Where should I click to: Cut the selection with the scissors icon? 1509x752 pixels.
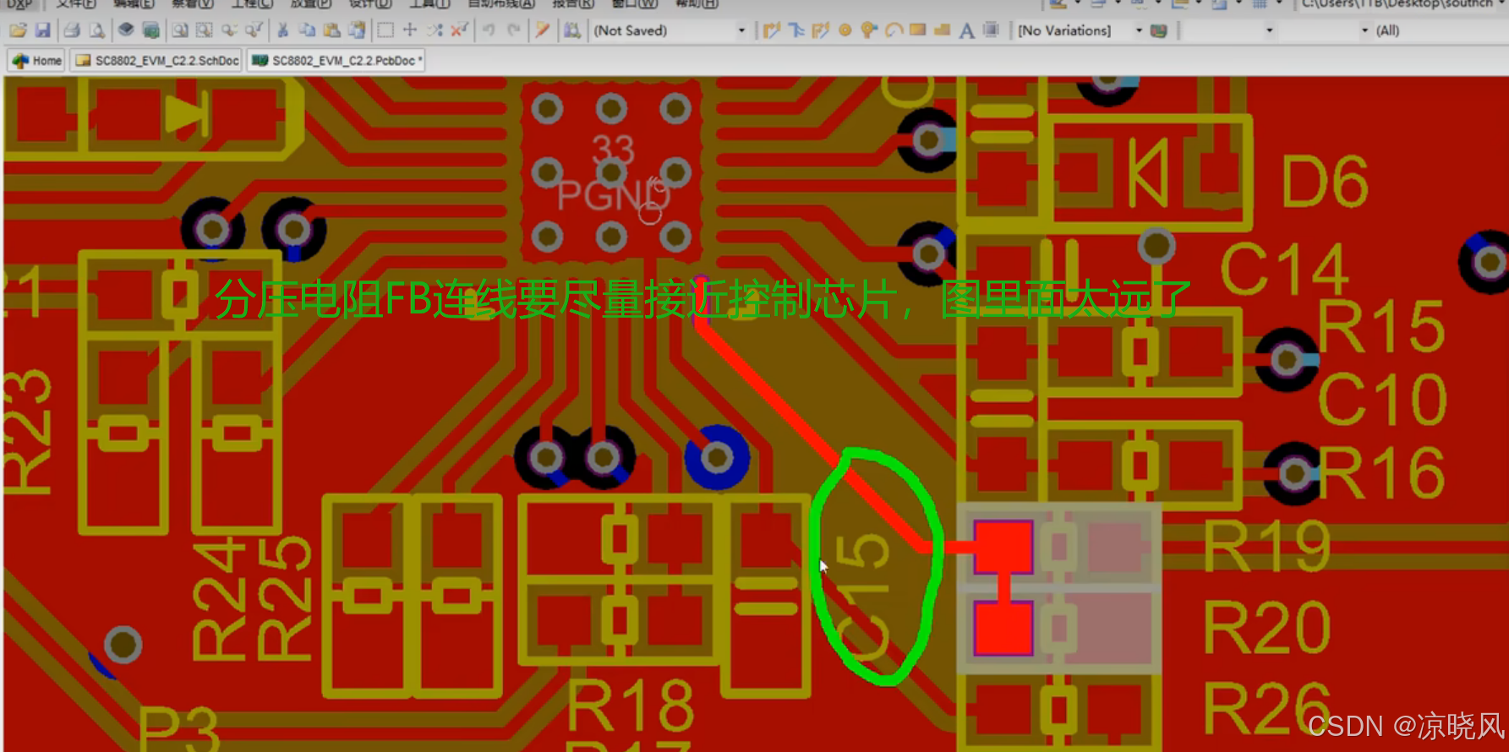[283, 30]
